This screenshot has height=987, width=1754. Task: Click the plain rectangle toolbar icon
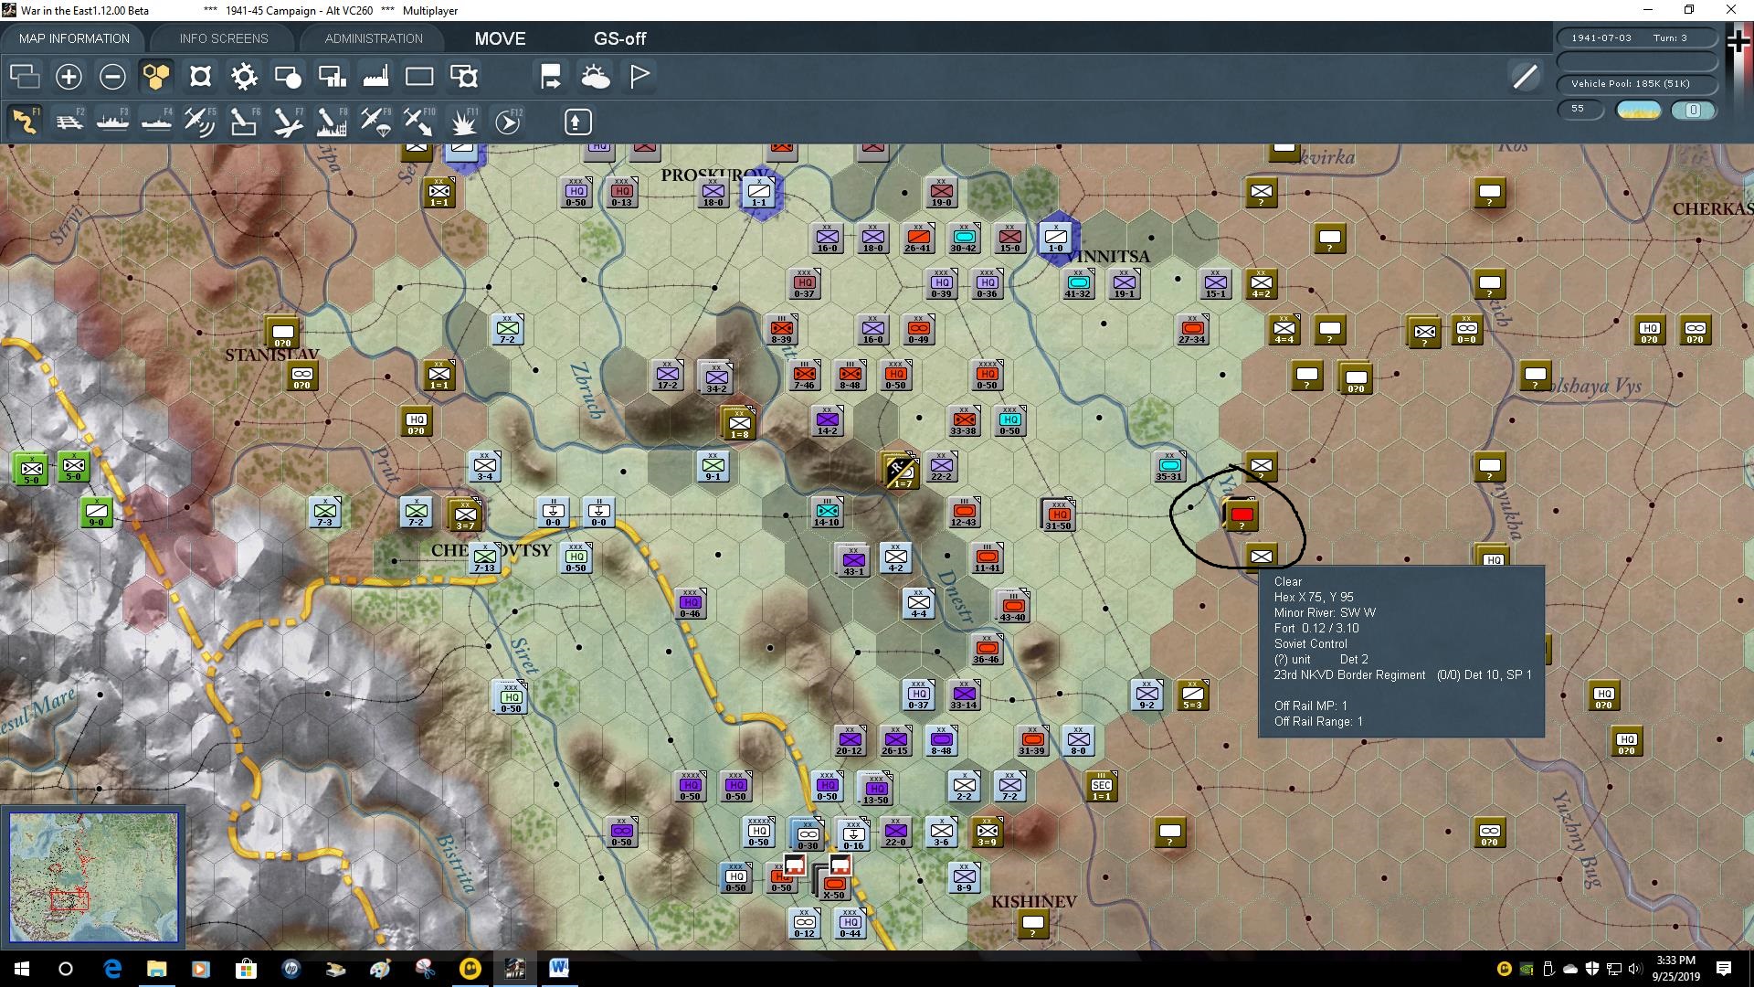coord(419,76)
